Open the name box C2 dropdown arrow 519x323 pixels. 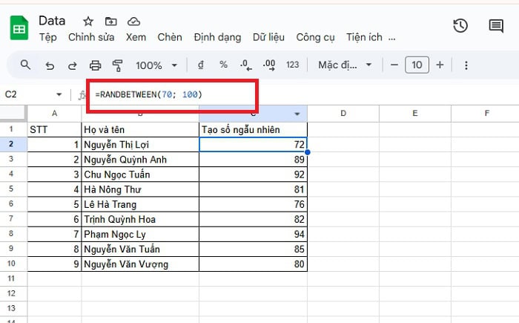[59, 94]
